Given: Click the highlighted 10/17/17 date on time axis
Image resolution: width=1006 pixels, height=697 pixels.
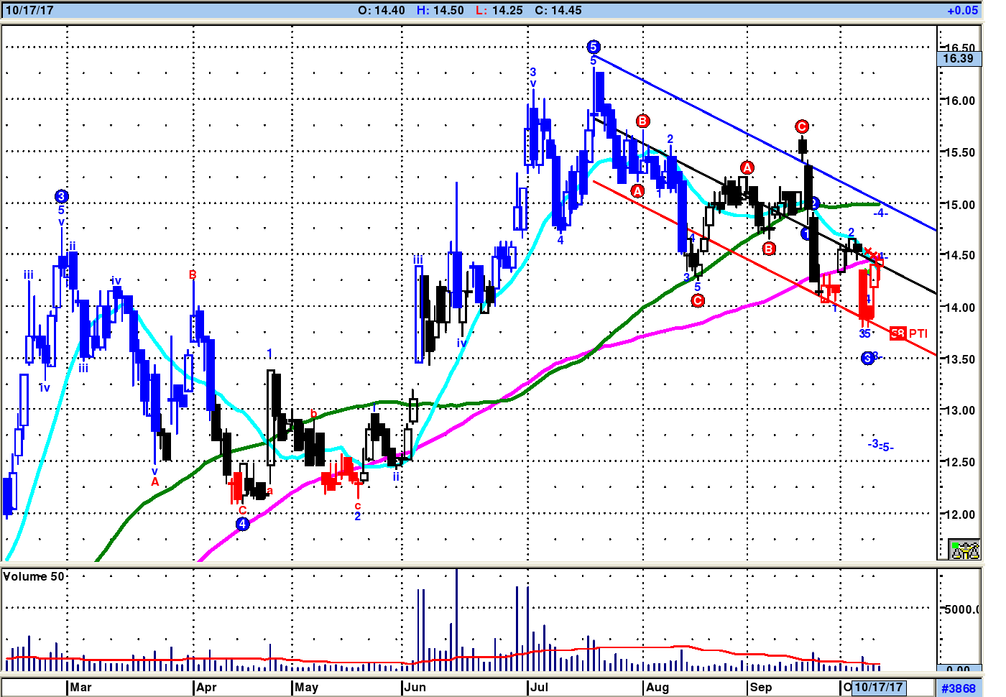Looking at the screenshot, I should (878, 687).
